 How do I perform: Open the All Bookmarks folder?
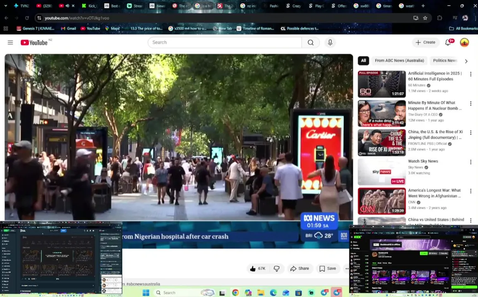[463, 28]
